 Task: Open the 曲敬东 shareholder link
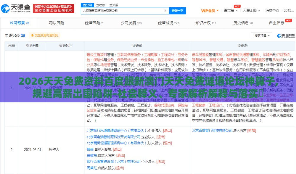[92, 156]
